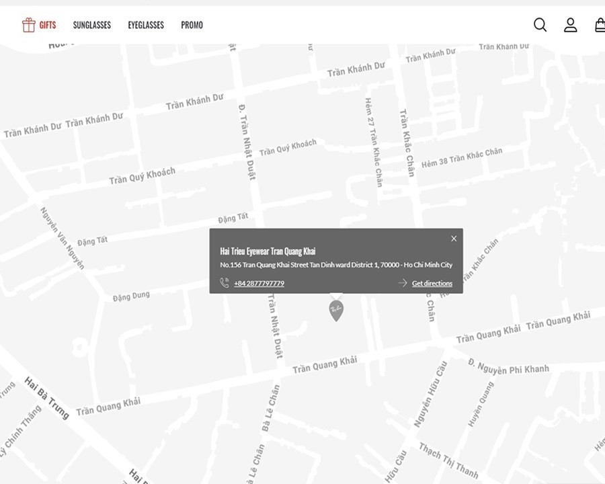The height and width of the screenshot is (484, 605).
Task: Click the arrow icon beside Get directions
Action: 403,283
